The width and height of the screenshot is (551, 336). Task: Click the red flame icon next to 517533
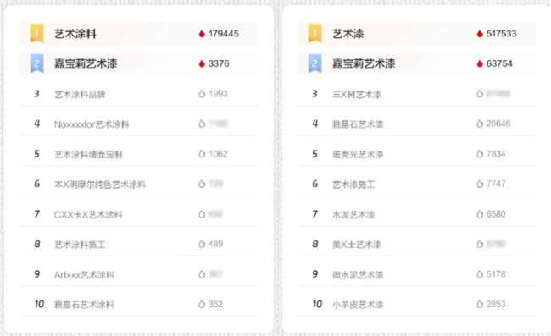tap(480, 34)
